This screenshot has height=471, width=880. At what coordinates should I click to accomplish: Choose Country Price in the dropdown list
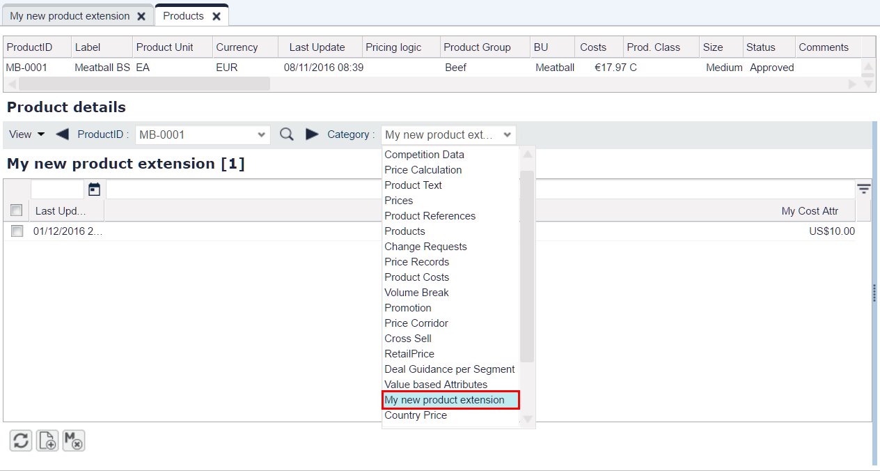point(416,415)
